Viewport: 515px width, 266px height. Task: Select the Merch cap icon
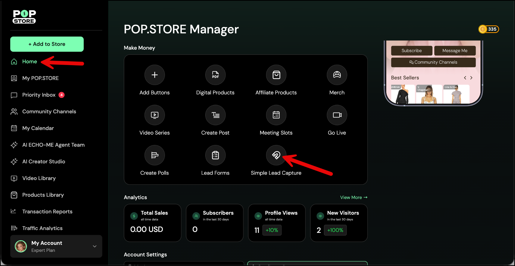337,75
